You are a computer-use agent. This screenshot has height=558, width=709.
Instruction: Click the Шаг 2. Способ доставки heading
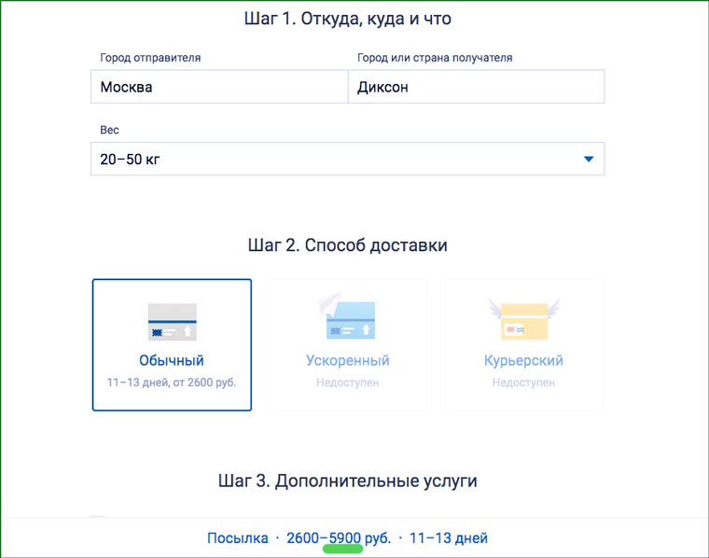tap(347, 245)
